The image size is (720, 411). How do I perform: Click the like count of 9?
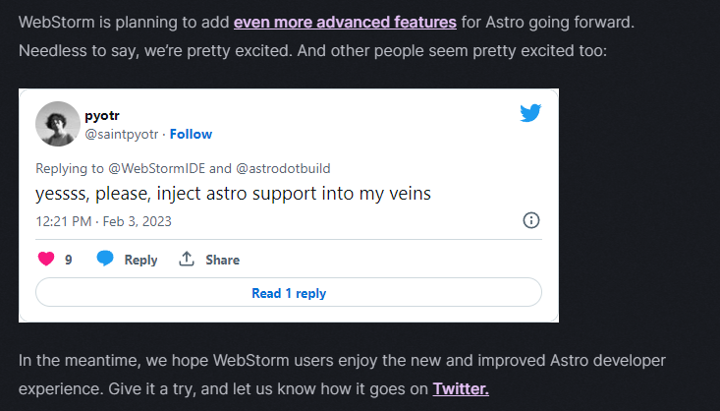(x=69, y=260)
